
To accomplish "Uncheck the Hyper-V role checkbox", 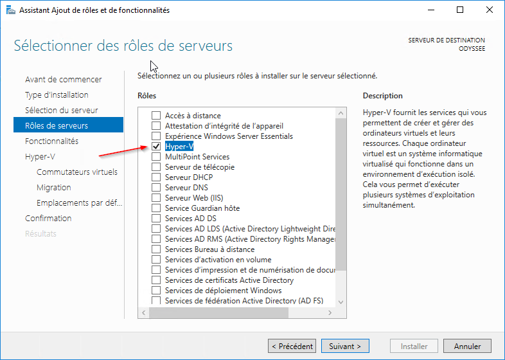I will [156, 147].
